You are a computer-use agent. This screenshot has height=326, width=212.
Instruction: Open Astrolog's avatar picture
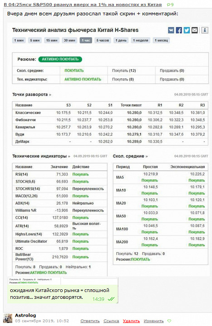click(x=8, y=318)
